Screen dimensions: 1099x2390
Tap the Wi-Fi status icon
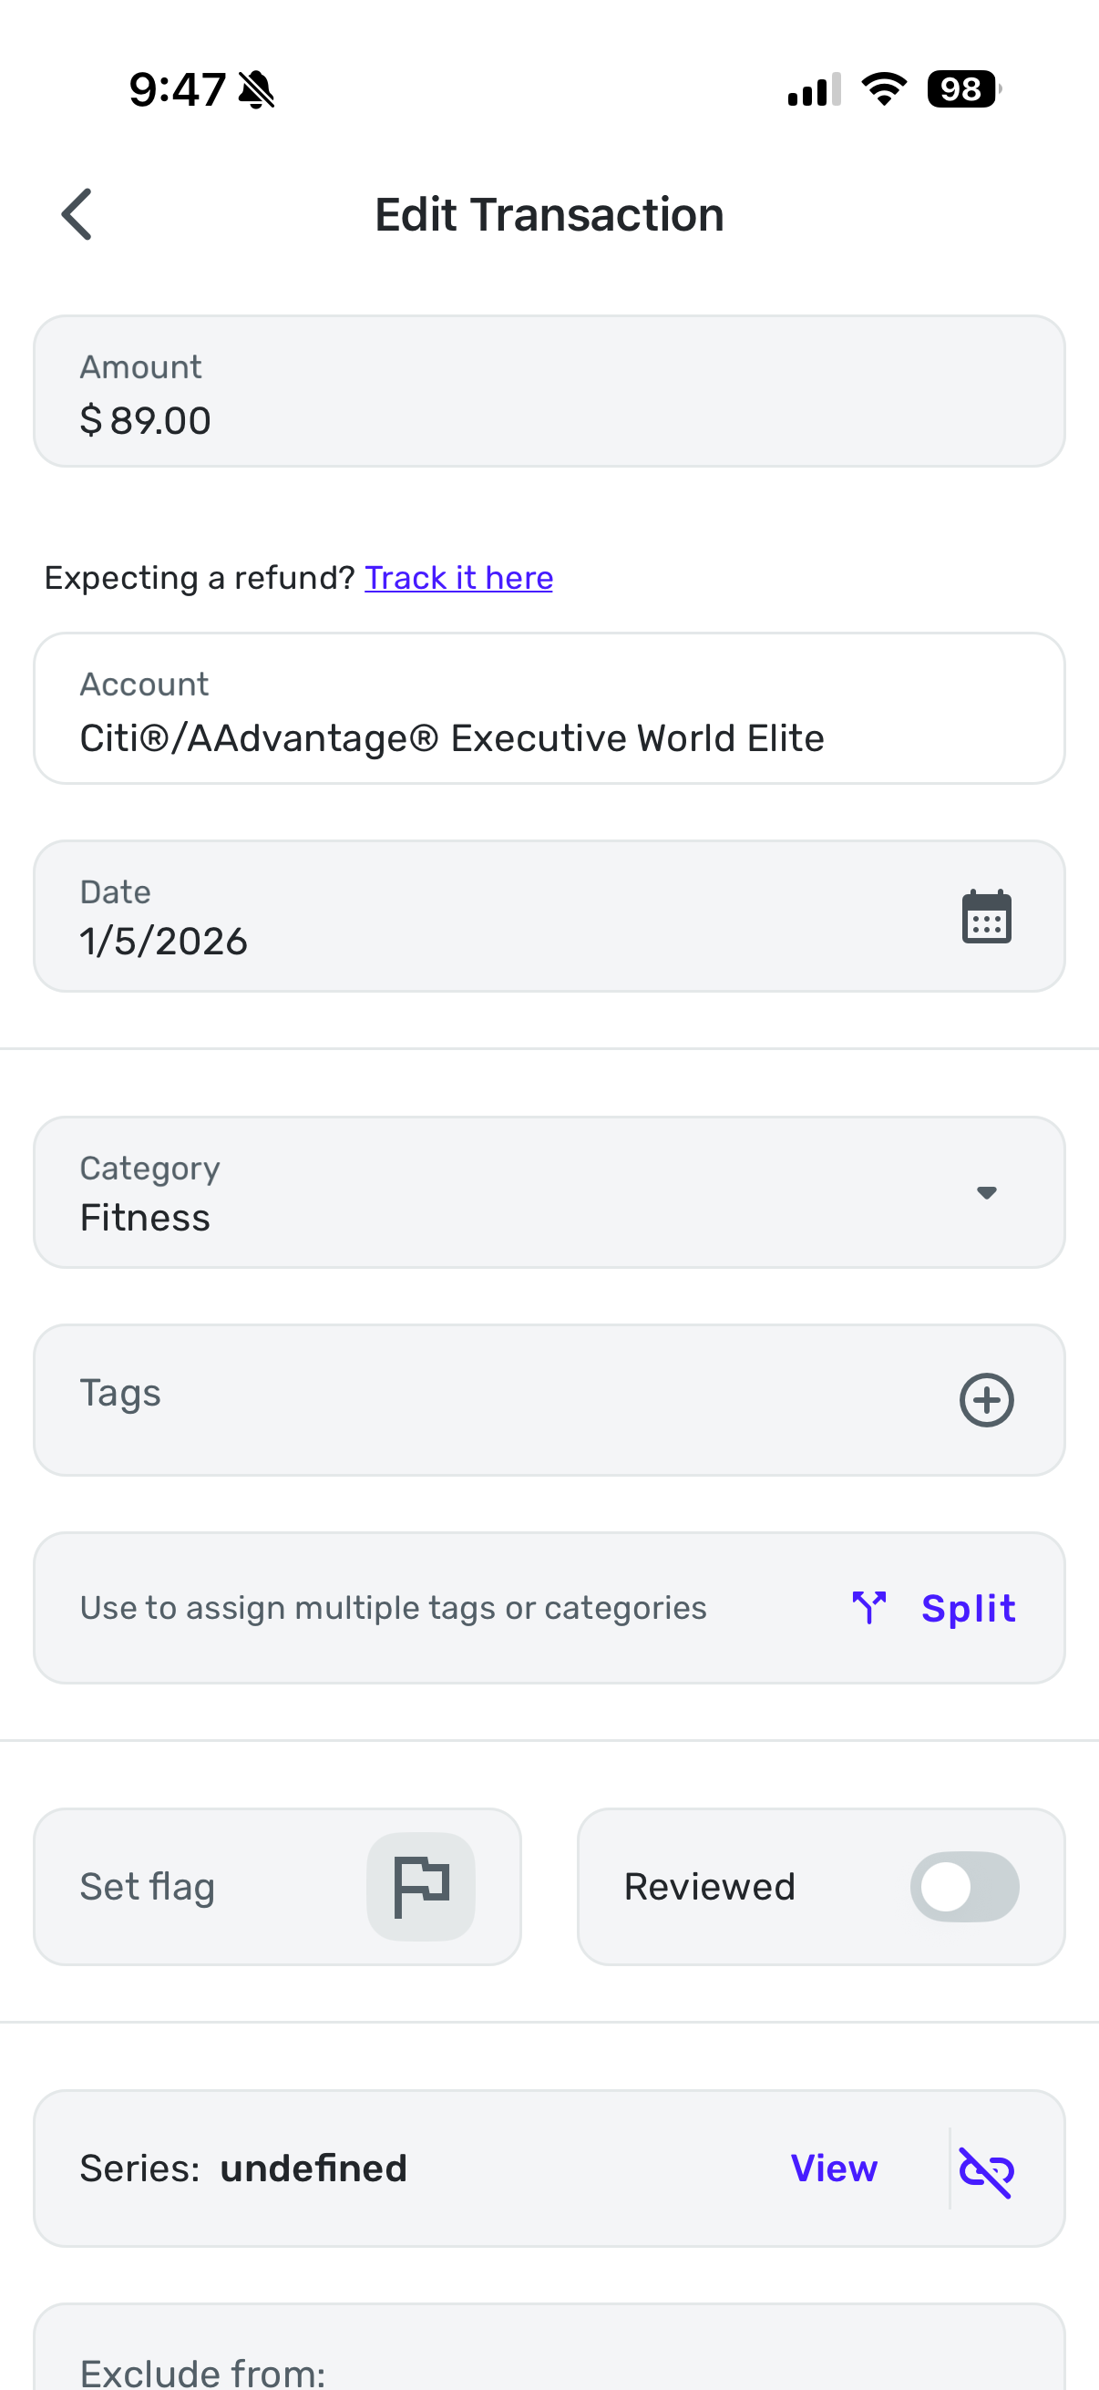[884, 90]
